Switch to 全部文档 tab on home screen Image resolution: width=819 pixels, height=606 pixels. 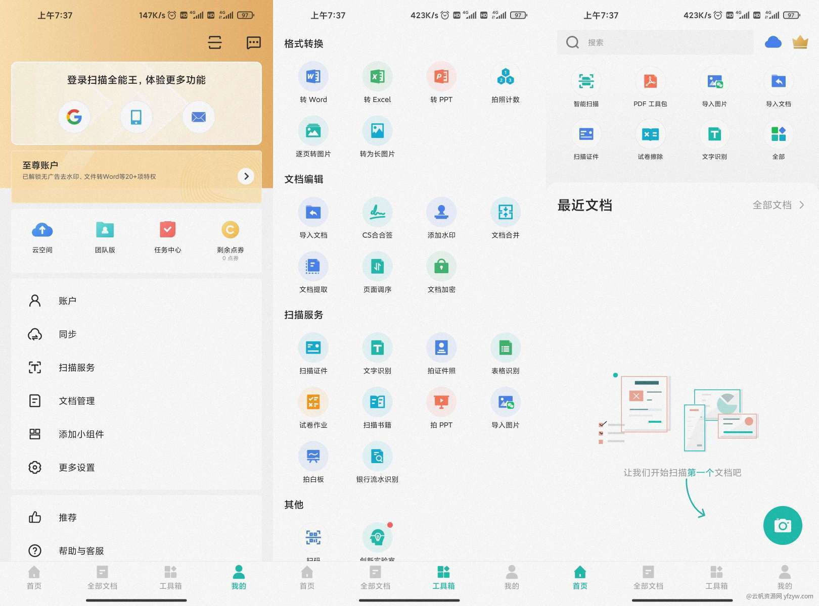(x=648, y=578)
